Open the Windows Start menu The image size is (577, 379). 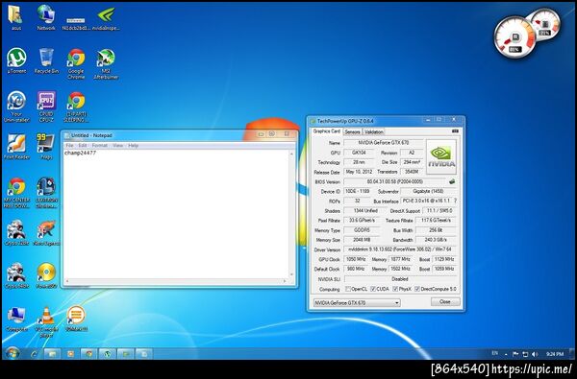(13, 353)
